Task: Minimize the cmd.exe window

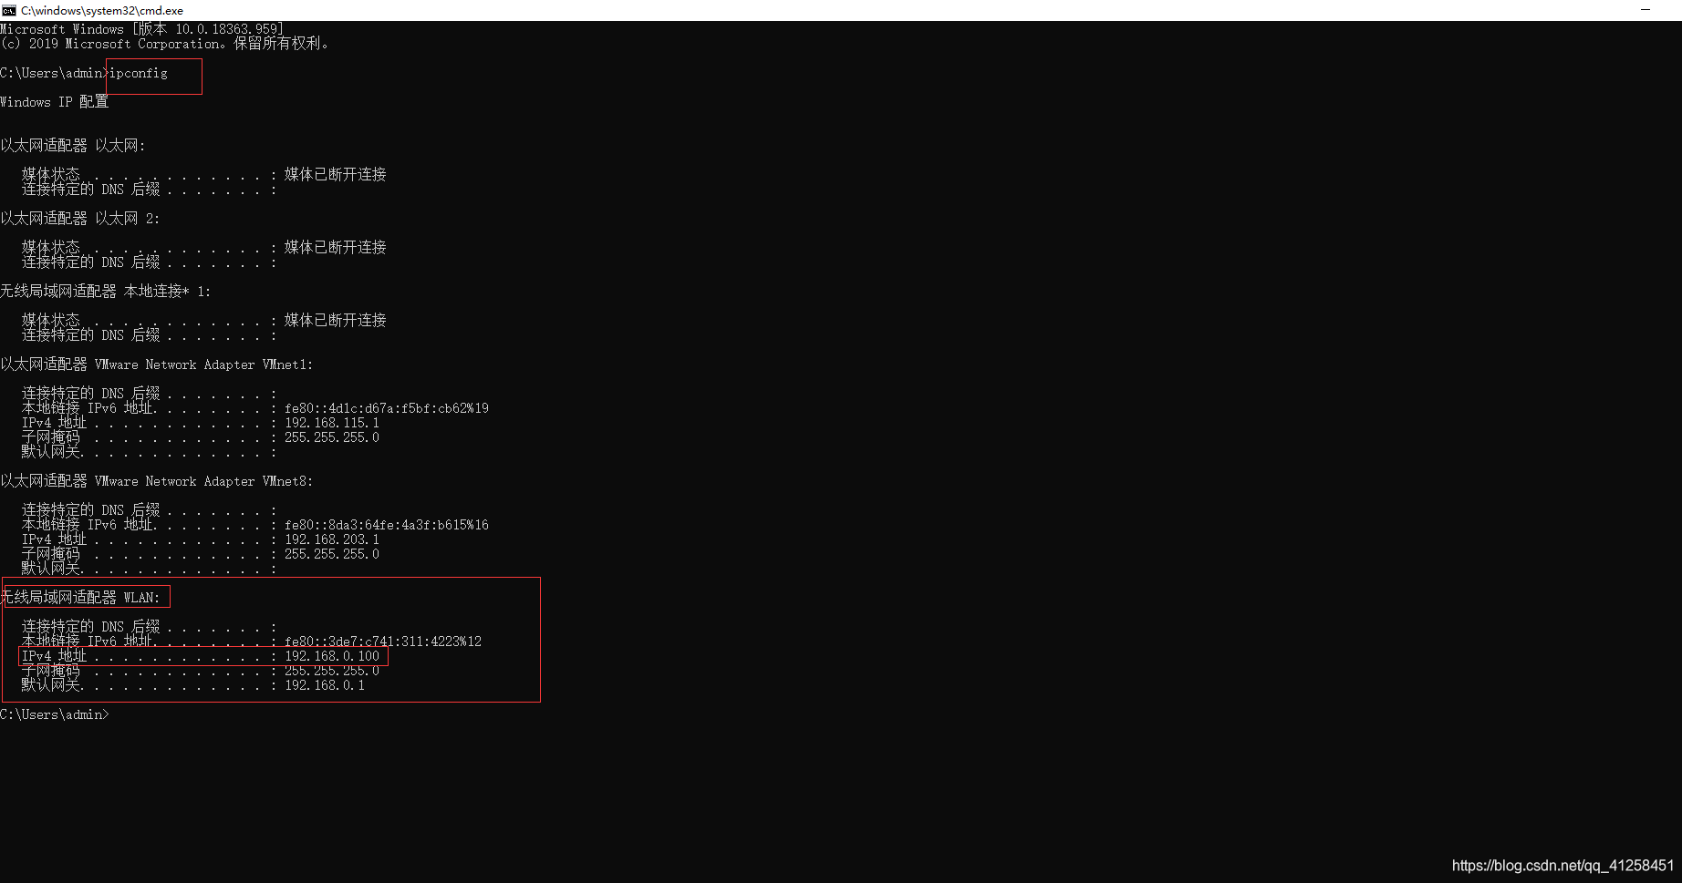Action: click(x=1646, y=10)
